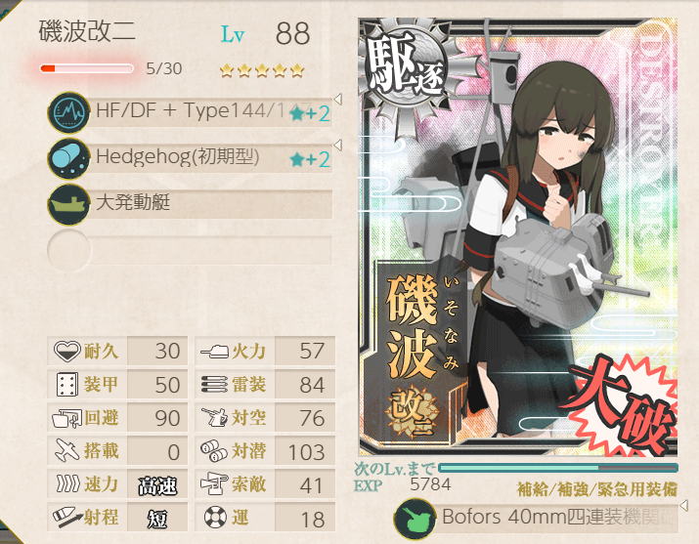Select the empty fourth equipment slot
The width and height of the screenshot is (699, 544).
190,250
